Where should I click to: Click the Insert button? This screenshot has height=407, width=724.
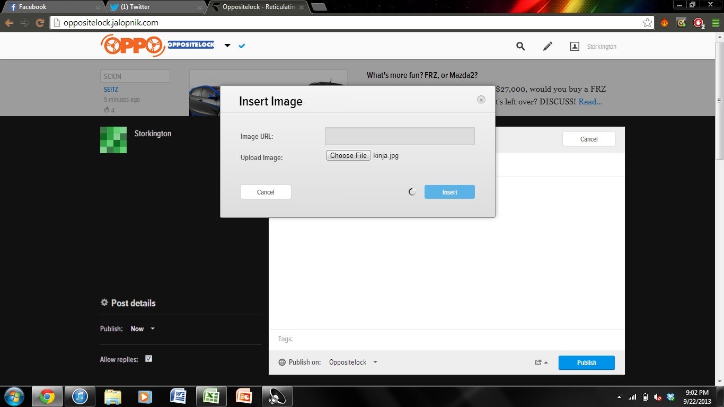[449, 192]
